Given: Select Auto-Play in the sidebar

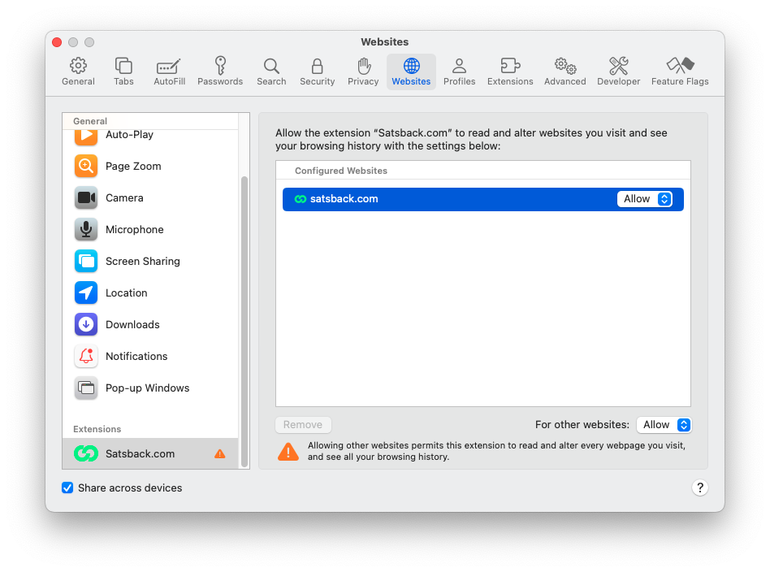Looking at the screenshot, I should point(150,135).
